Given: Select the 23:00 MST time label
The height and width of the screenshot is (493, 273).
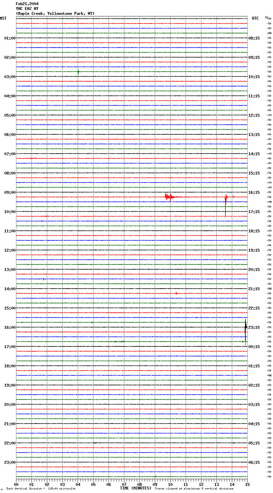Looking at the screenshot, I should (10, 462).
